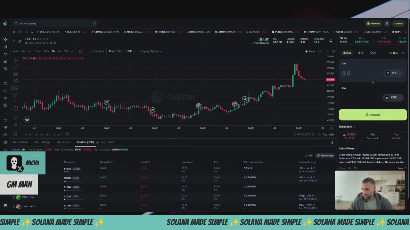Open the My Orders tab
The width and height of the screenshot is (410, 230).
tap(63, 142)
